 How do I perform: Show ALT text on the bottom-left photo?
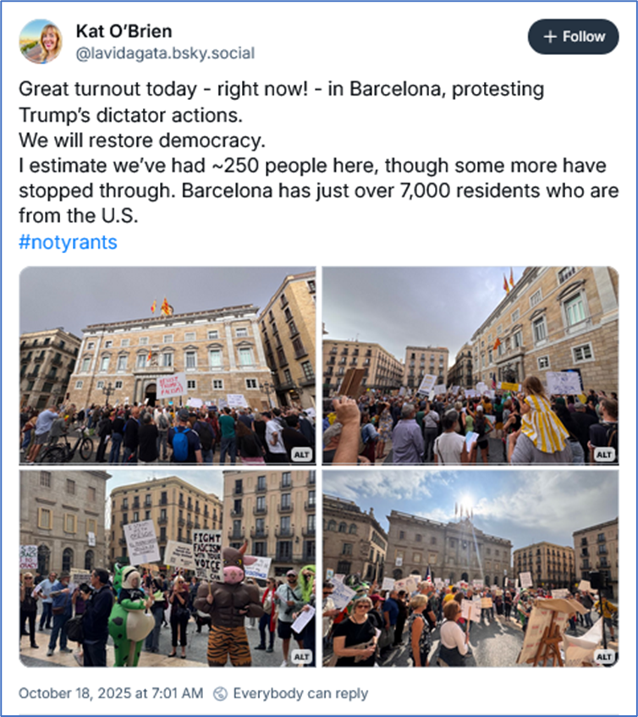[x=301, y=657]
